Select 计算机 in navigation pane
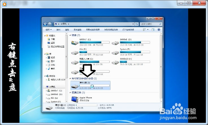 pos(52,87)
